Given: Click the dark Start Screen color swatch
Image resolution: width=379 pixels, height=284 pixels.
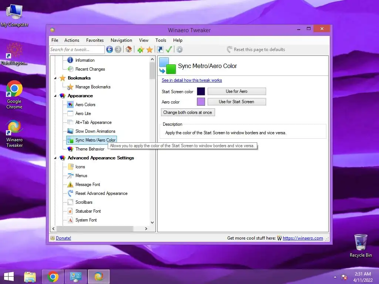Looking at the screenshot, I should coord(201,91).
